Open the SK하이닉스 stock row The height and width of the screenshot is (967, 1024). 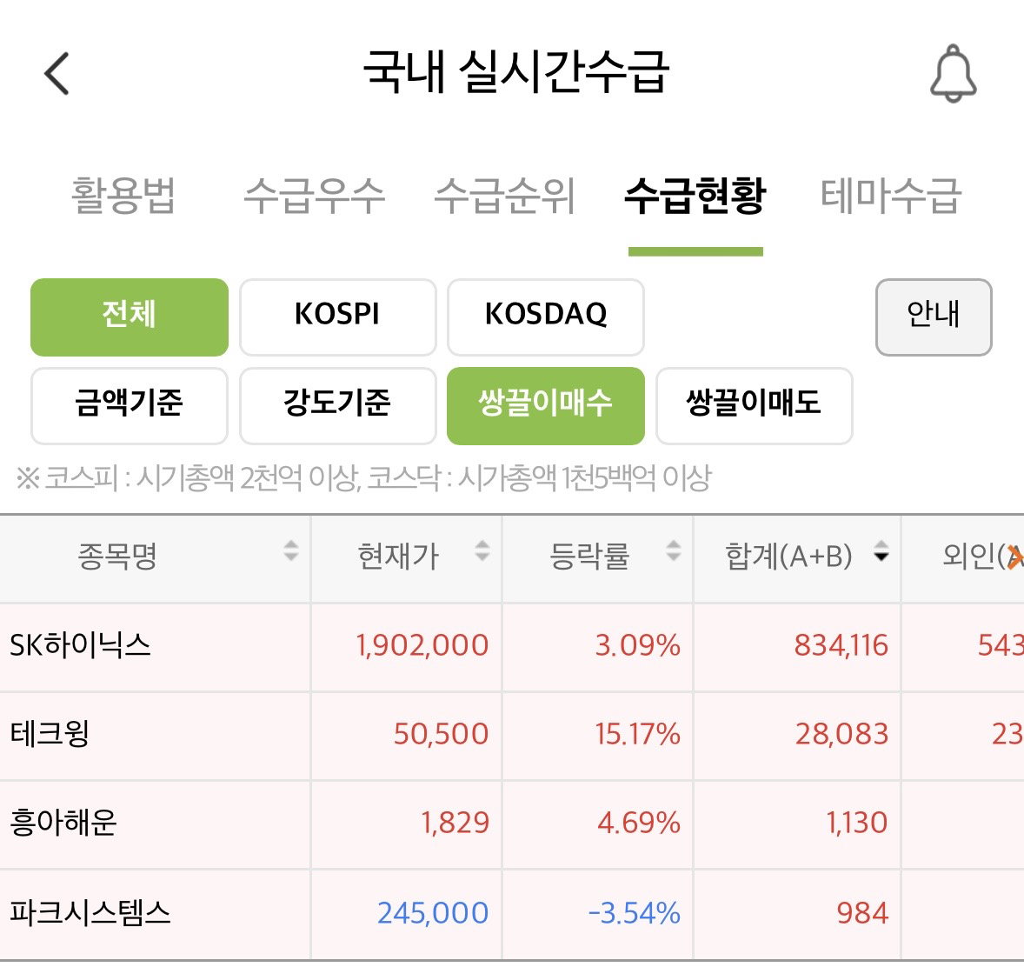(x=512, y=646)
